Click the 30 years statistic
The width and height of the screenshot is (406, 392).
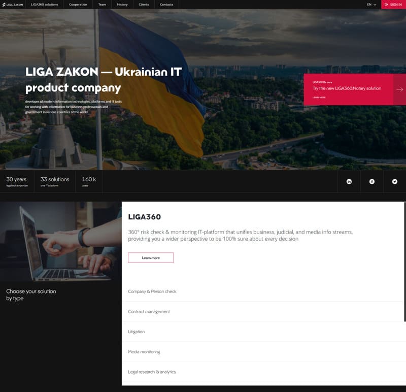(x=17, y=181)
